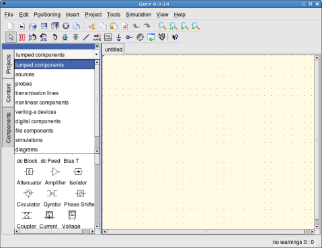Choose 'file components' from the dropdown list
The height and width of the screenshot is (248, 322).
pyautogui.click(x=54, y=131)
